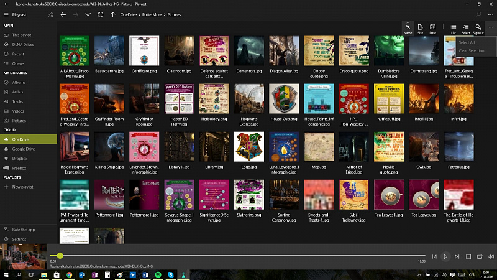This screenshot has height=280, width=497.
Task: Open hufflepuff.jpg thumbnail
Action: (389, 99)
